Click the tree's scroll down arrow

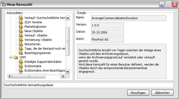coord(68,72)
